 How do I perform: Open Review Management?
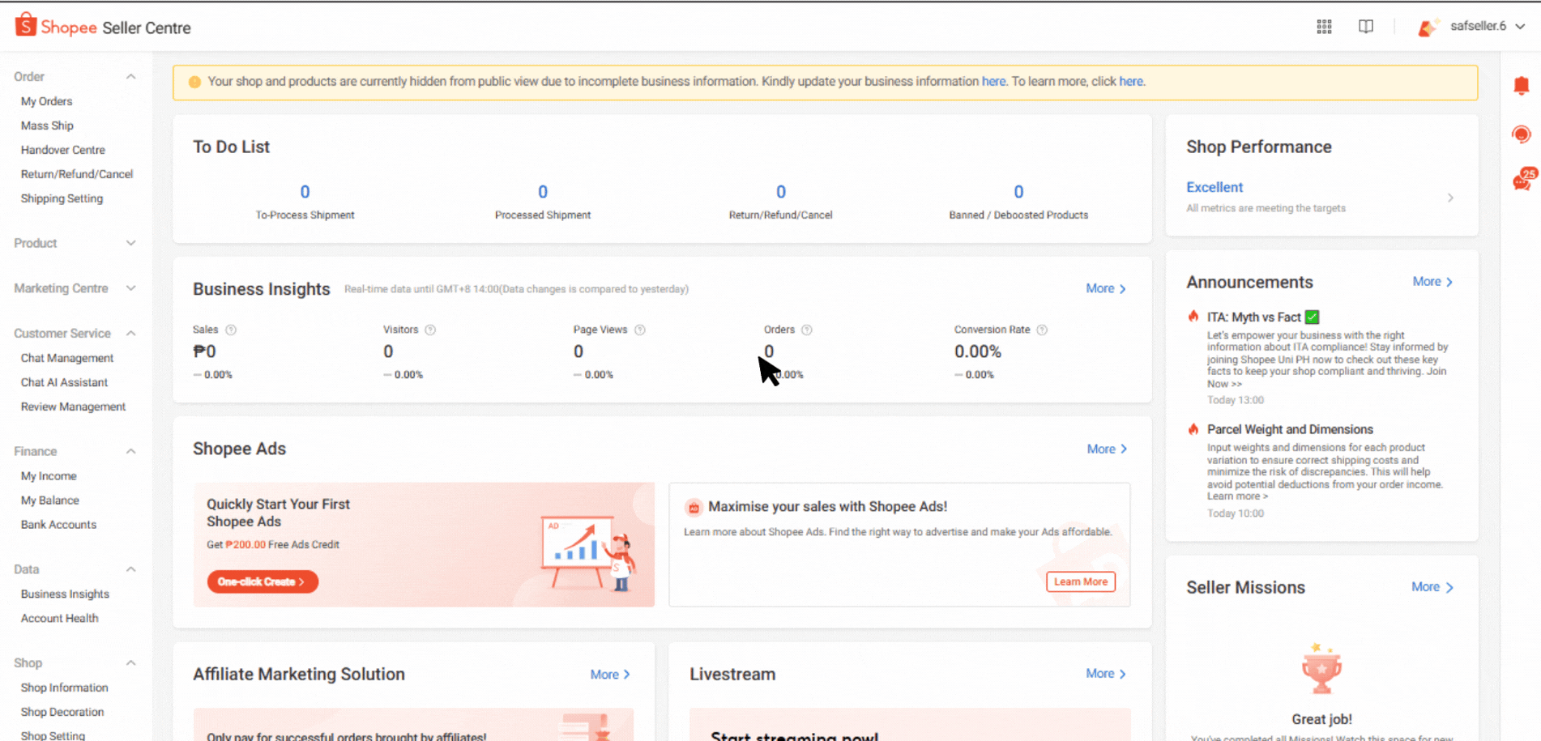click(73, 407)
